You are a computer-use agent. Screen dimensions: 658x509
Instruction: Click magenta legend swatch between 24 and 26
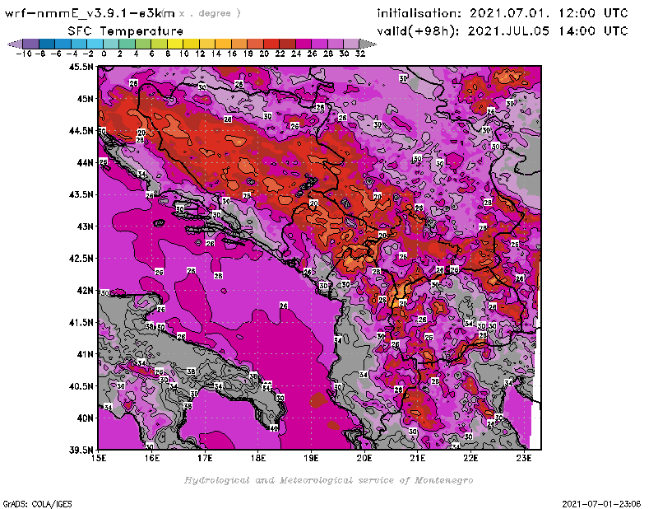tap(304, 44)
